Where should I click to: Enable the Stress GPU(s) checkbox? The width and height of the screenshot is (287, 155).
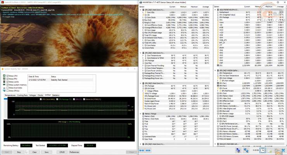[7, 91]
